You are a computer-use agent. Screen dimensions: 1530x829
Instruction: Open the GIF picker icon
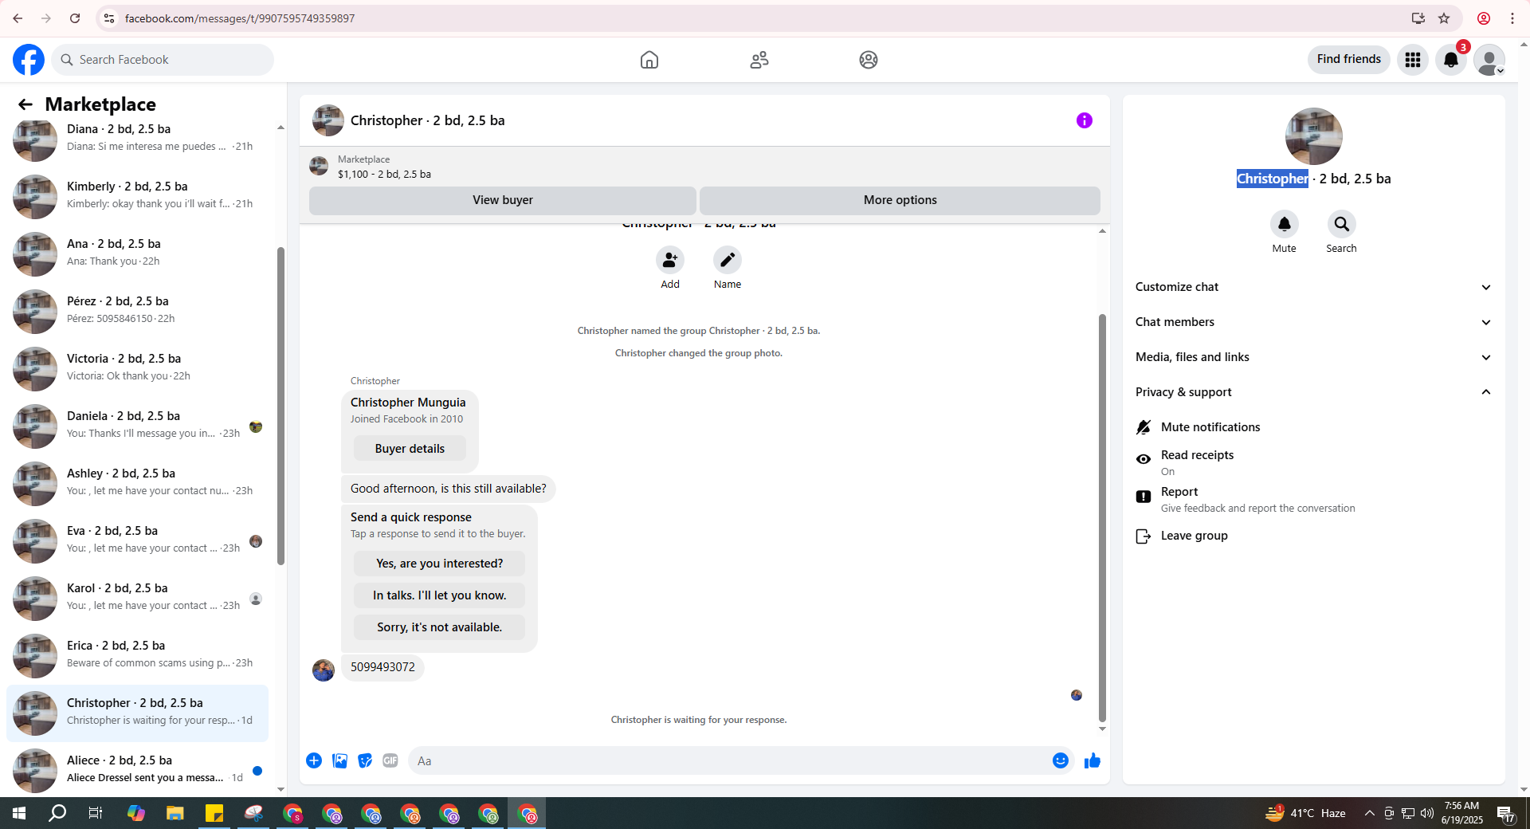click(x=390, y=760)
